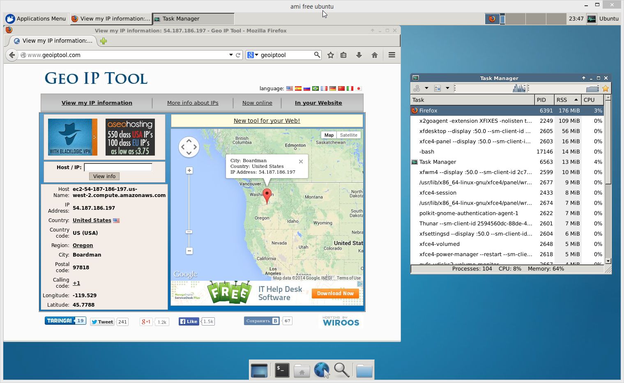Bookmark this page with the star icon
624x383 pixels.
pos(330,55)
